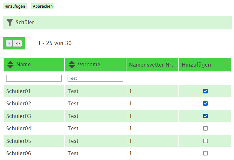Sort by Vorname using the arrows icon
The image size is (234, 160).
pos(72,65)
